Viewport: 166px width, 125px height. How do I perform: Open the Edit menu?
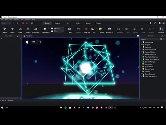pos(6,20)
